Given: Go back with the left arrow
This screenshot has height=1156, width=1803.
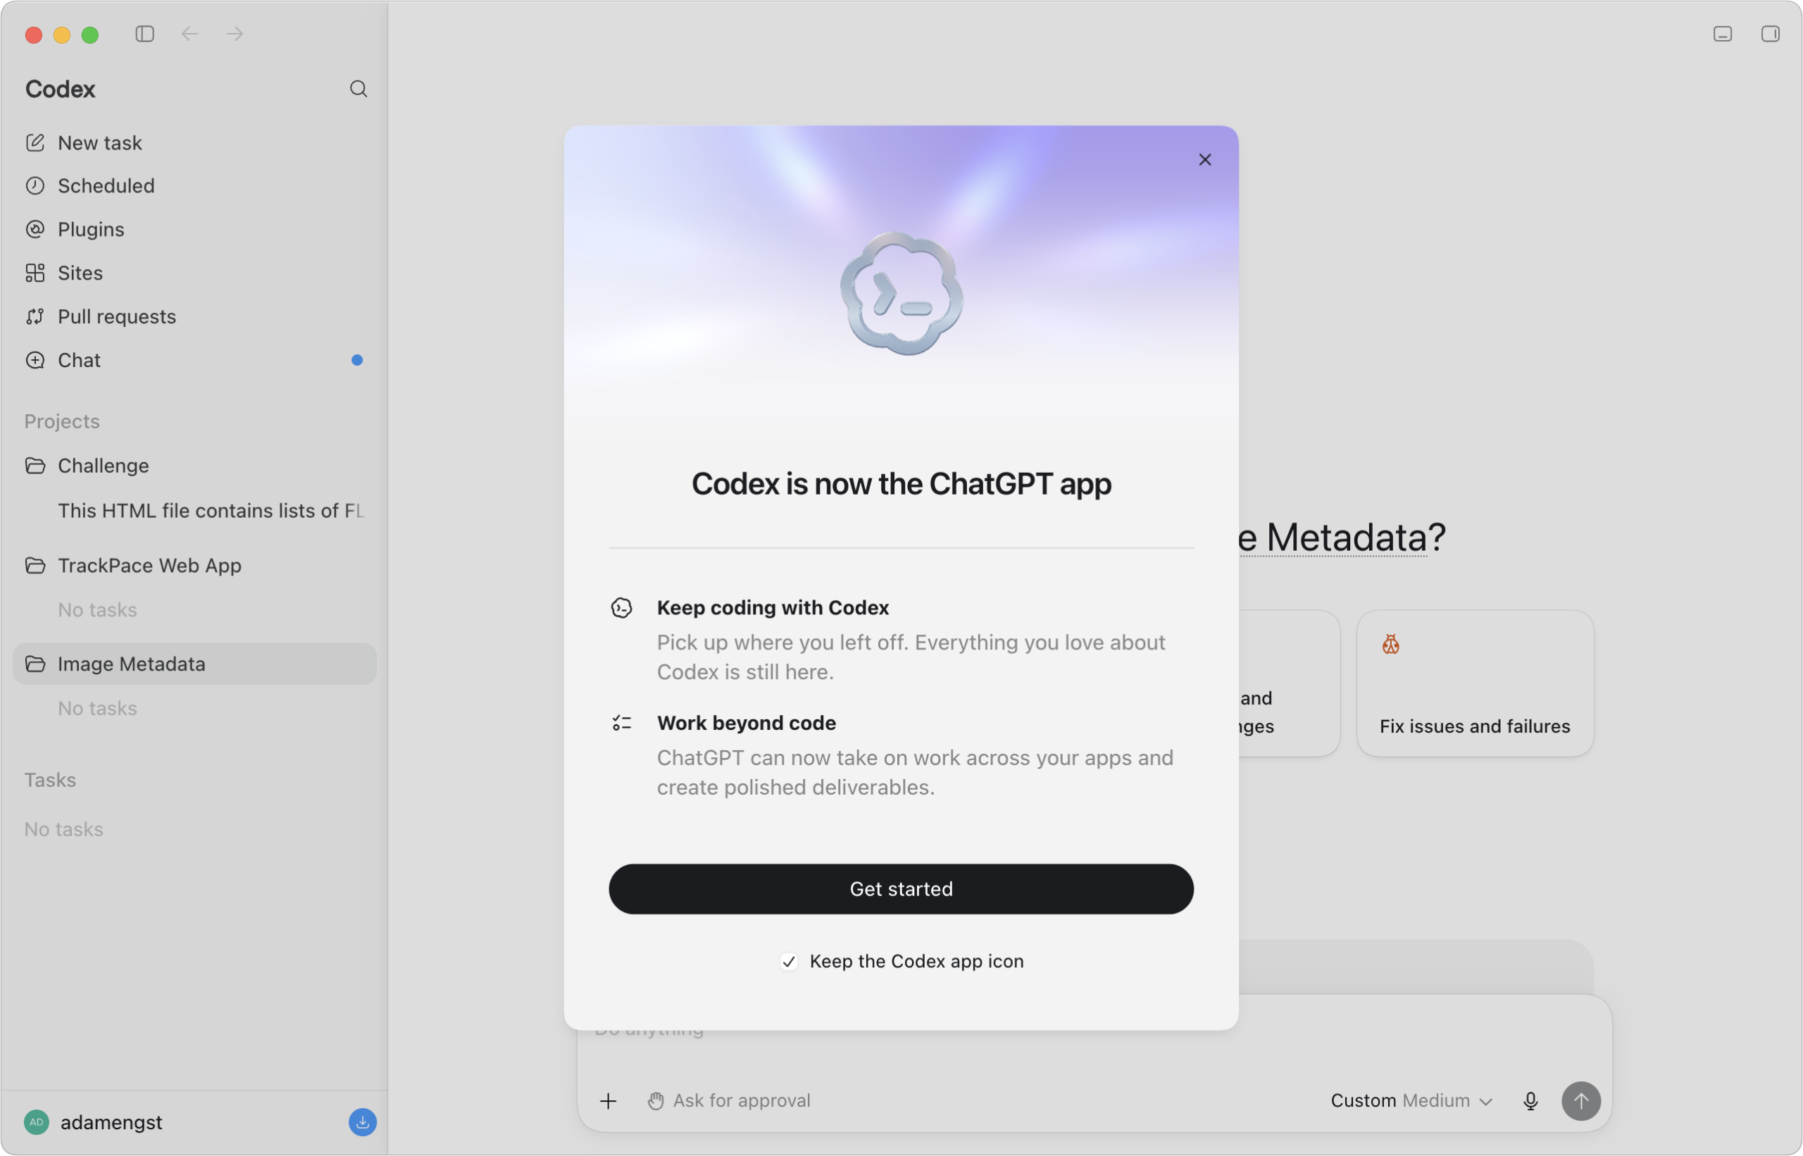Looking at the screenshot, I should click(x=190, y=34).
